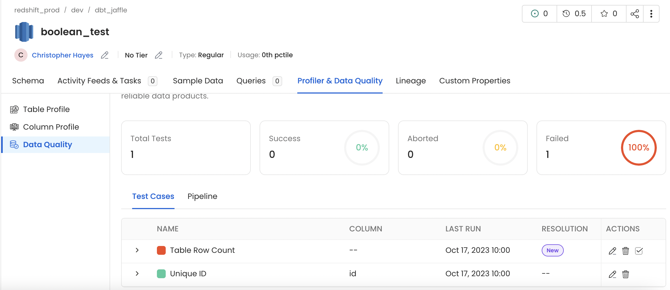
Task: Open the three-dot overflow menu
Action: click(x=651, y=13)
